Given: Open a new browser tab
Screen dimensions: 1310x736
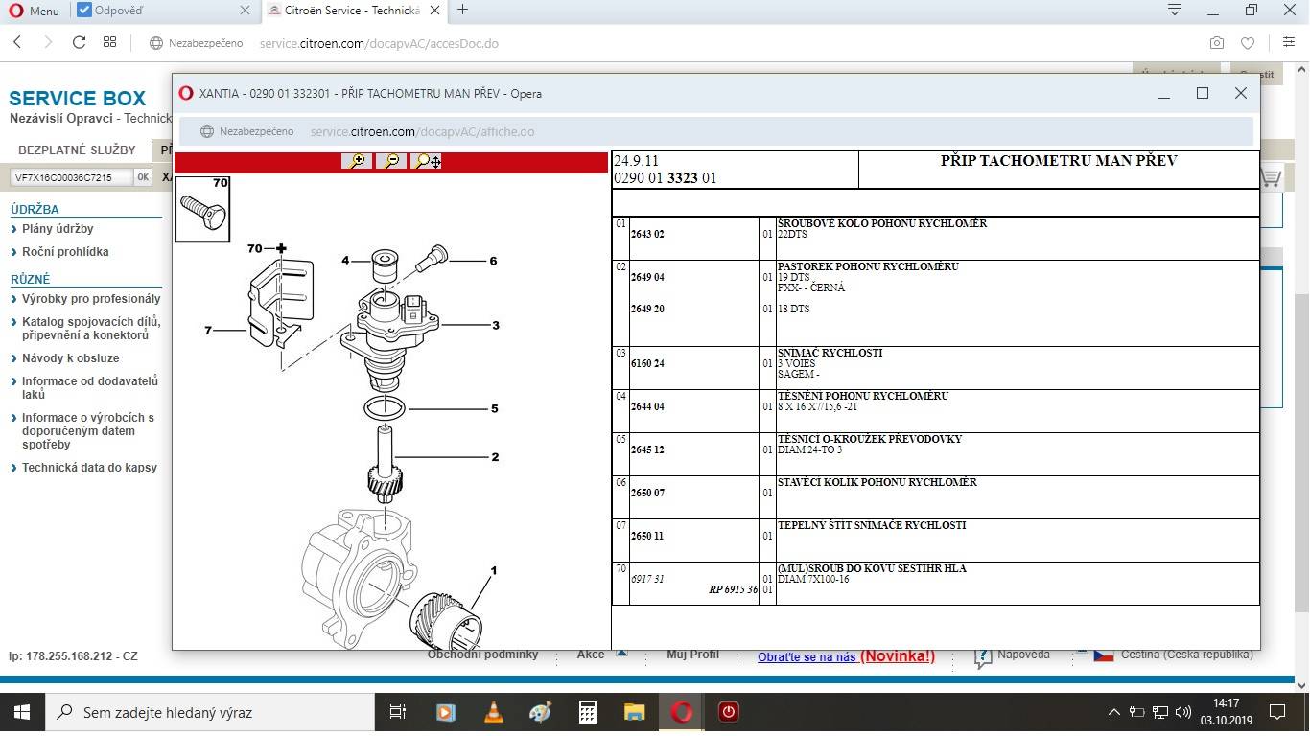Looking at the screenshot, I should [463, 10].
